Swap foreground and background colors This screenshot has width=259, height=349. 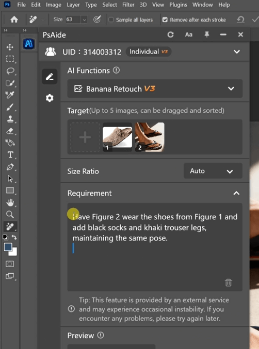pos(14,237)
